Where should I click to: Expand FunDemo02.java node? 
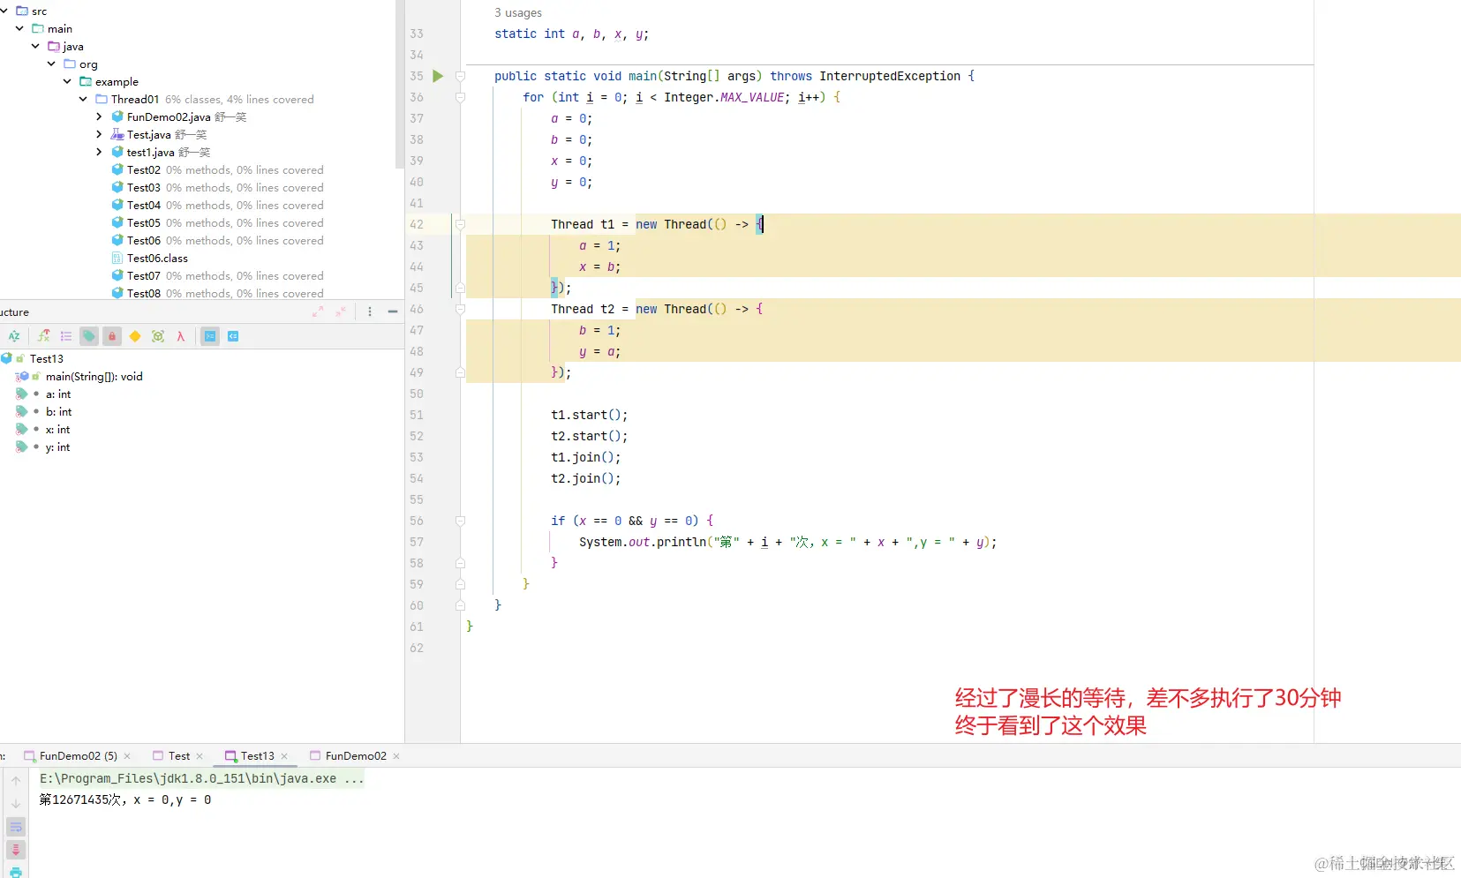coord(99,116)
